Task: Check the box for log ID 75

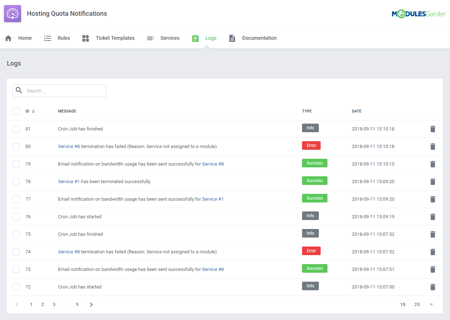Action: coord(16,234)
